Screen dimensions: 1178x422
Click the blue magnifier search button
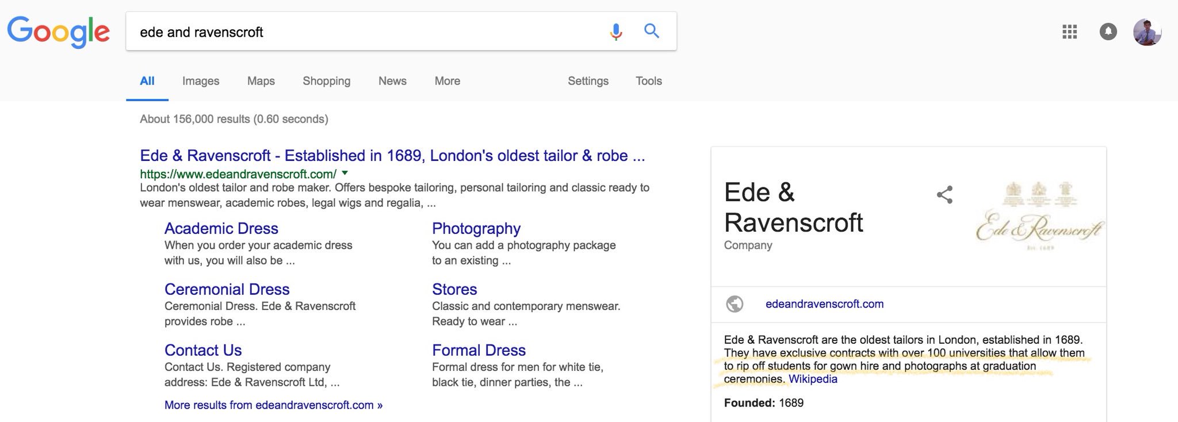(652, 31)
